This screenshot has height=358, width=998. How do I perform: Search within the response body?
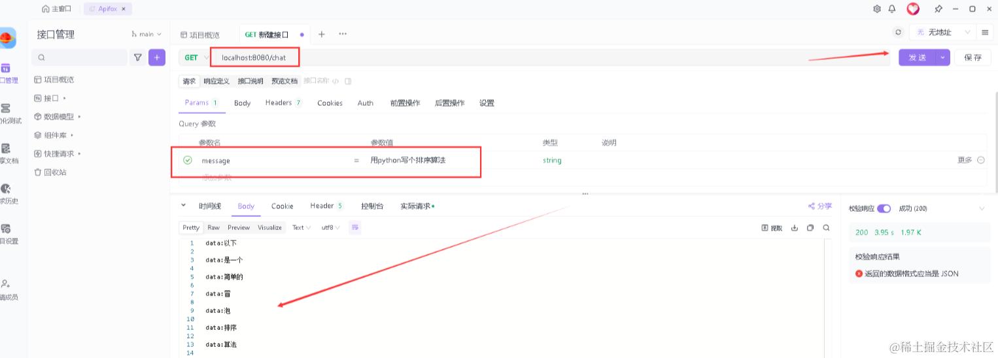[x=826, y=228]
